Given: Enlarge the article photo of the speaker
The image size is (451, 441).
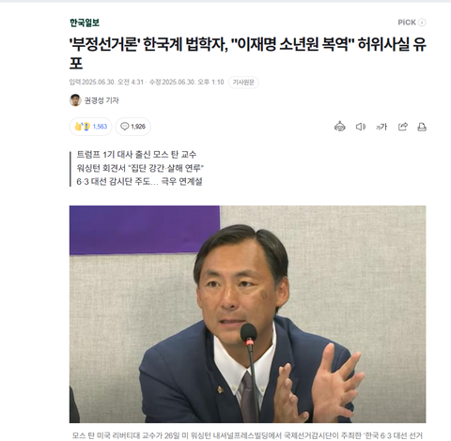Looking at the screenshot, I should pos(247,314).
